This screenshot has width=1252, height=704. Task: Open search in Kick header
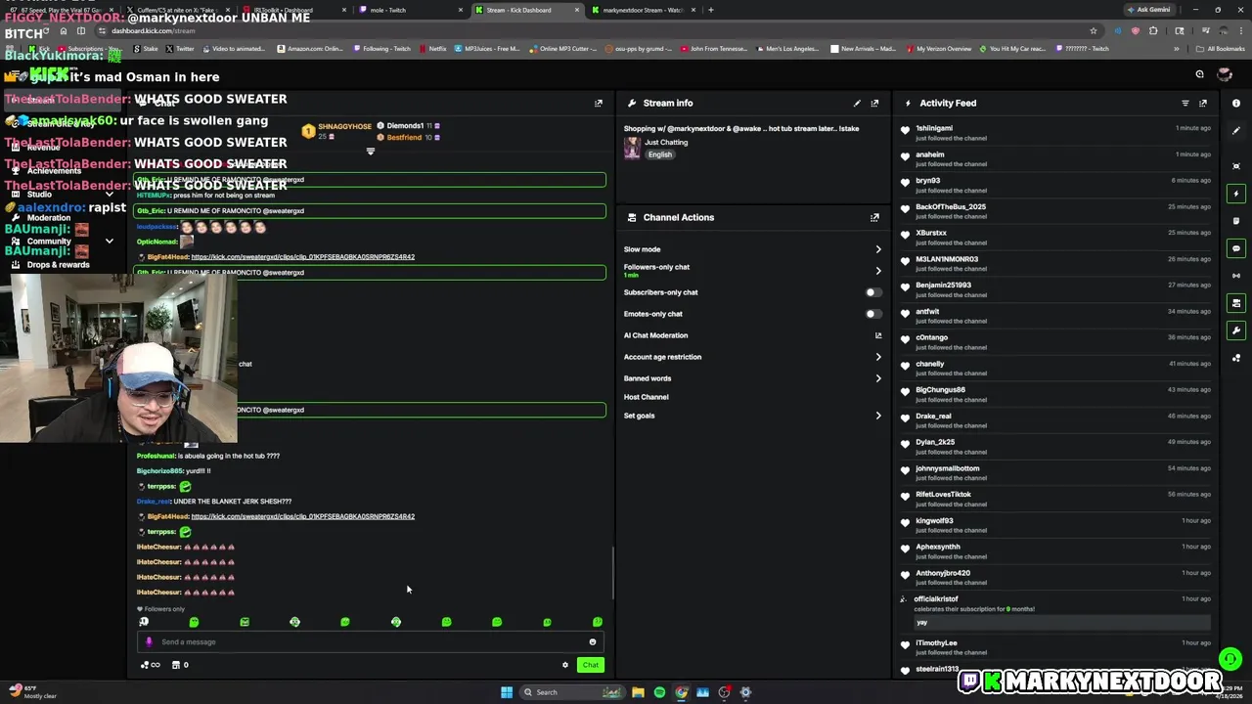(x=1199, y=74)
